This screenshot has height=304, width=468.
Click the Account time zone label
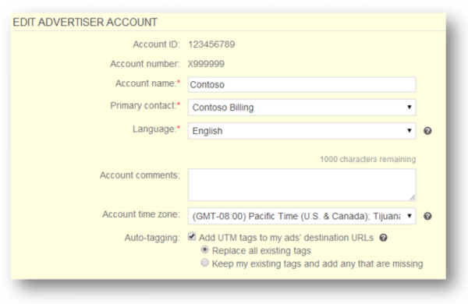point(141,214)
